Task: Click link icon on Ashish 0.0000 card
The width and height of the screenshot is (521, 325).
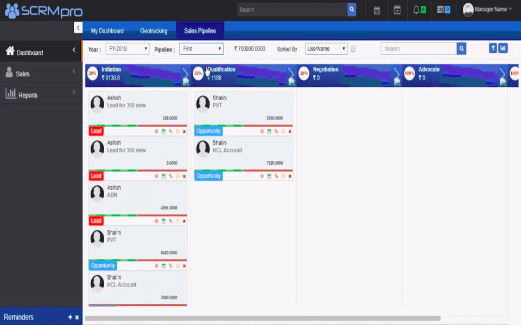Action: point(170,176)
